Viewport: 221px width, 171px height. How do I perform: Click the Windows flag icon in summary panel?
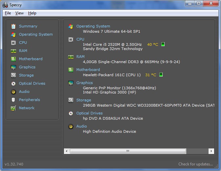pos(71,26)
